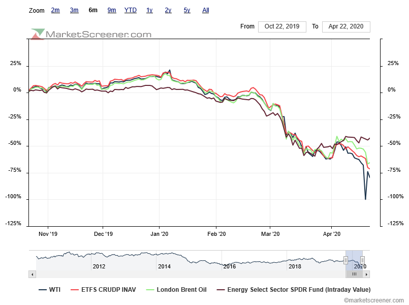This screenshot has height=305, width=409.
Task: Click the marketscreener.com copyright credit
Action: click(x=373, y=300)
